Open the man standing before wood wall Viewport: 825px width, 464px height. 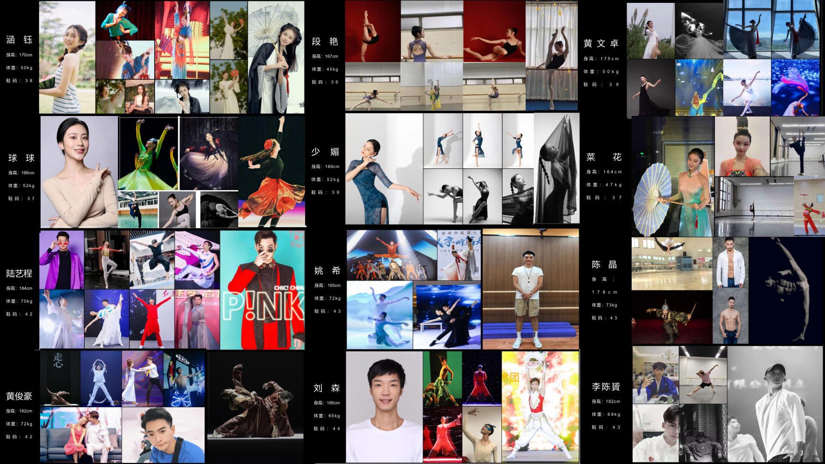pos(531,289)
